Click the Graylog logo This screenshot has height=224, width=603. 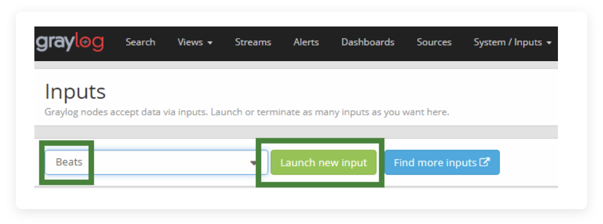[x=70, y=43]
